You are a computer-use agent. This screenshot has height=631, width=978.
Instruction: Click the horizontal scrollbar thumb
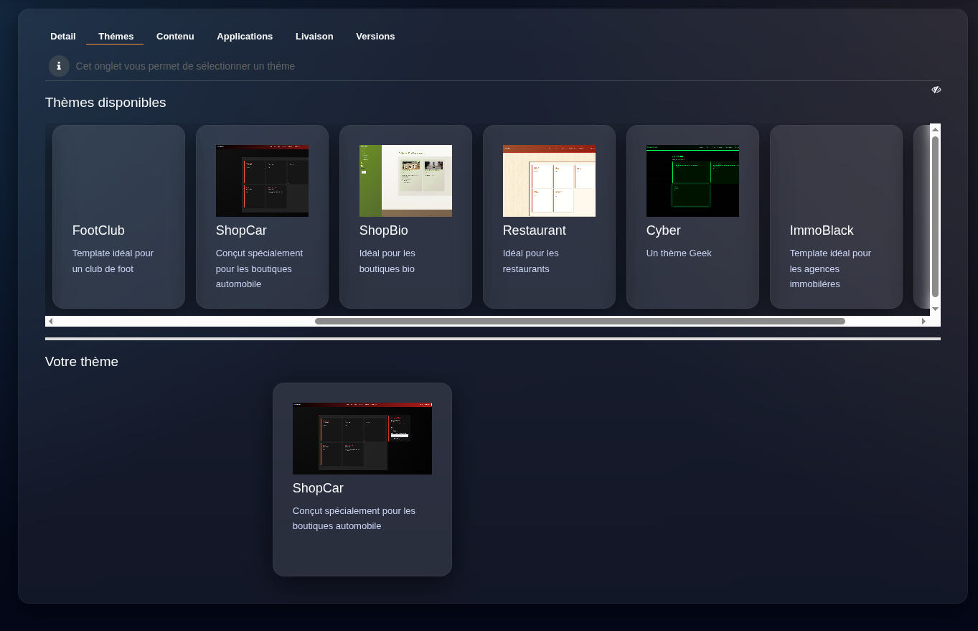[580, 322]
